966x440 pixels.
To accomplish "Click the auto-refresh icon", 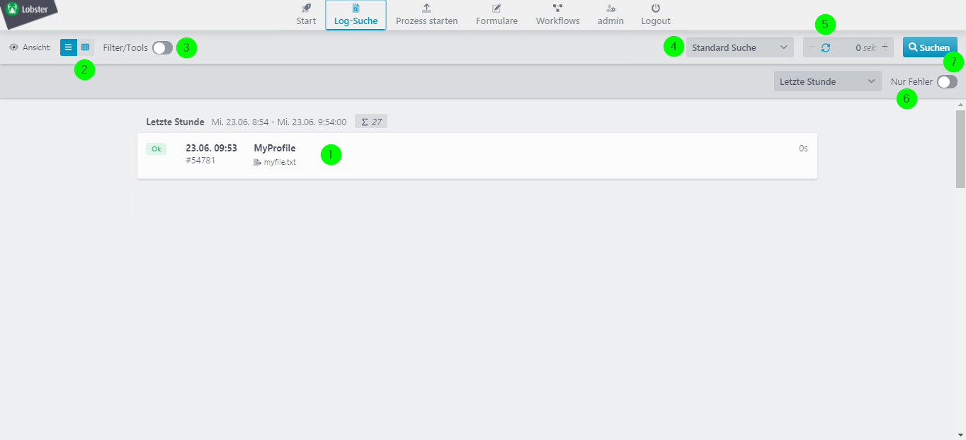I will point(826,47).
